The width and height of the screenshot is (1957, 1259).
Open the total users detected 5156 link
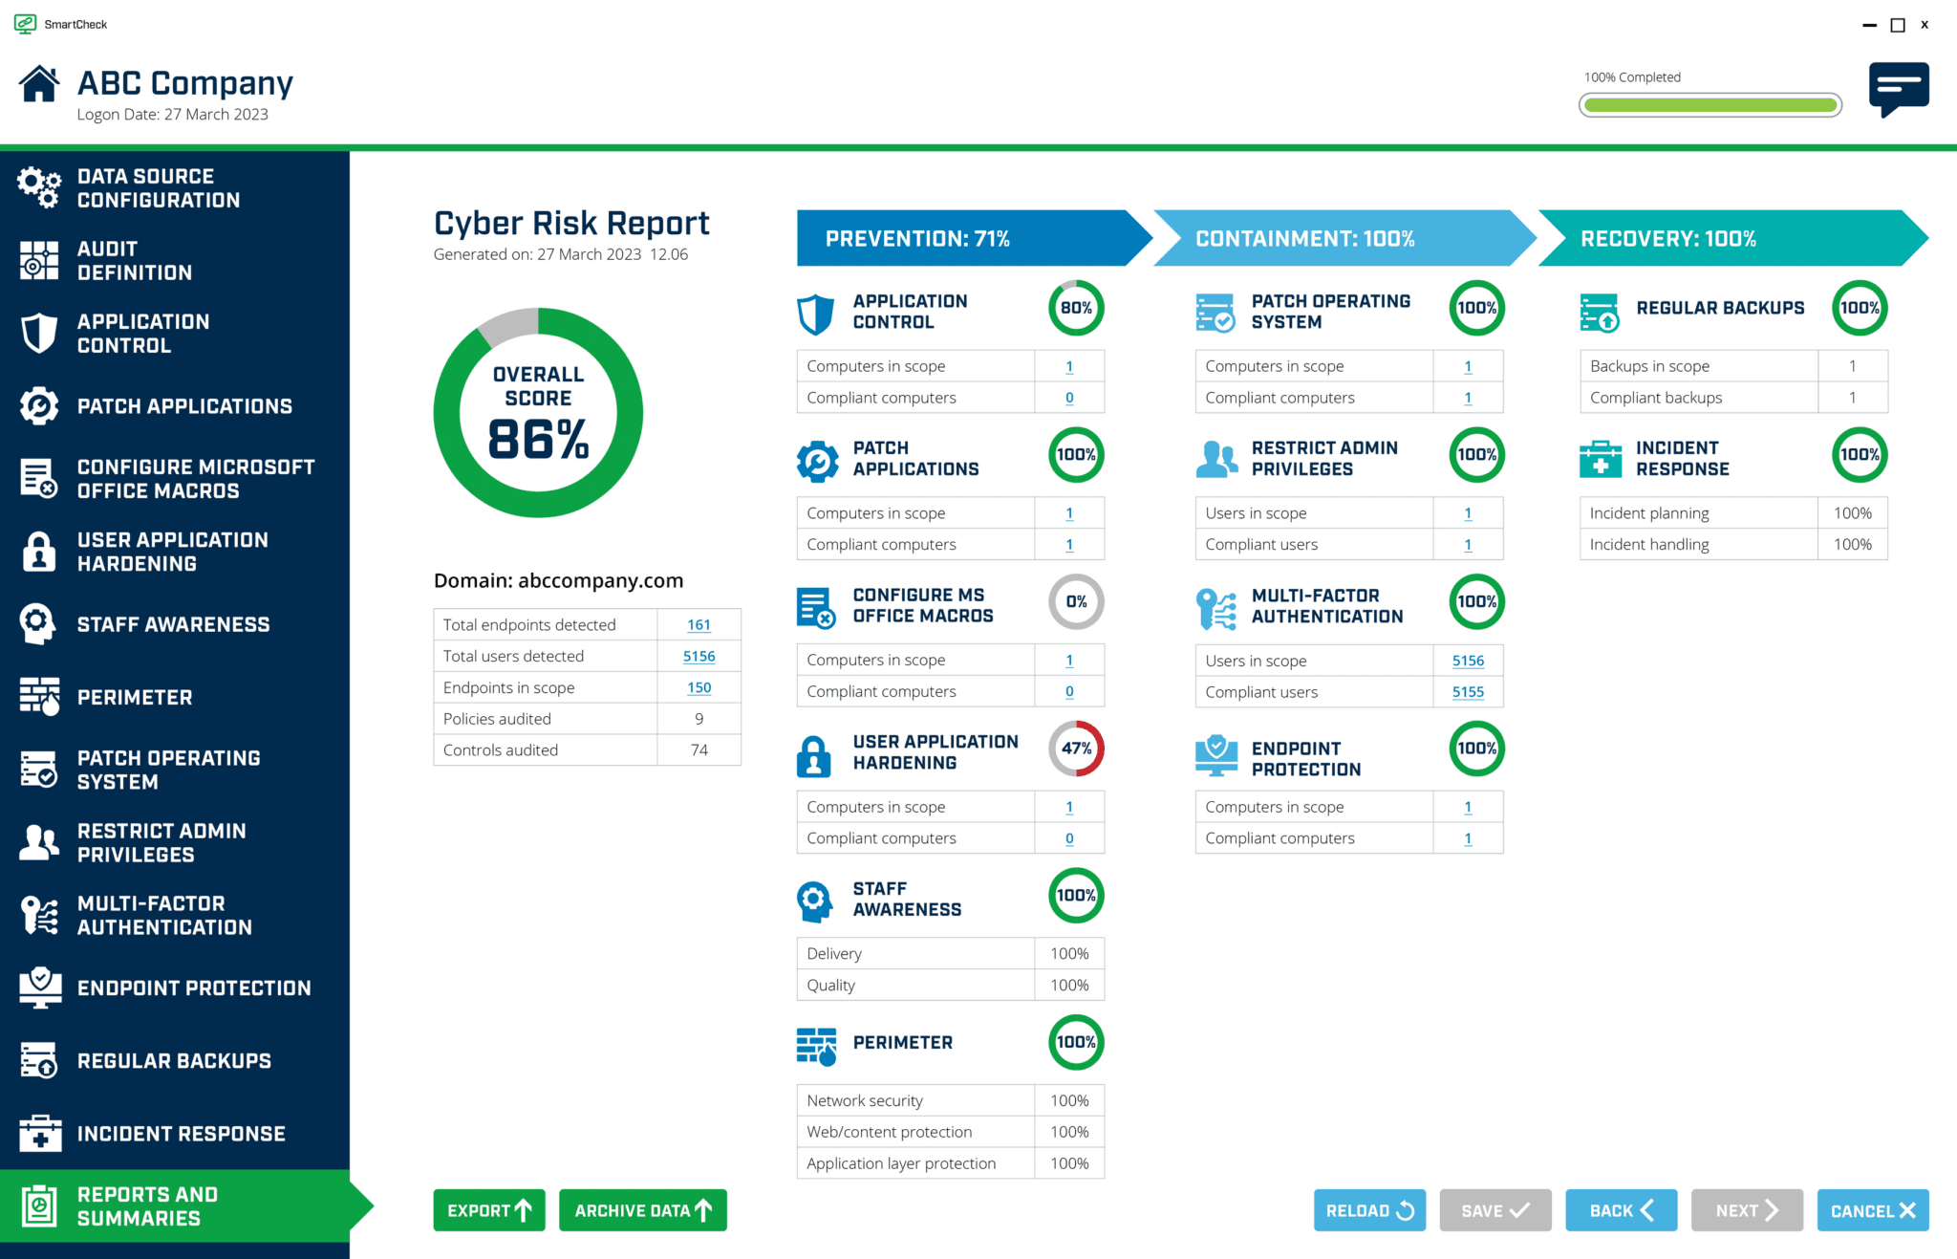[x=699, y=656]
